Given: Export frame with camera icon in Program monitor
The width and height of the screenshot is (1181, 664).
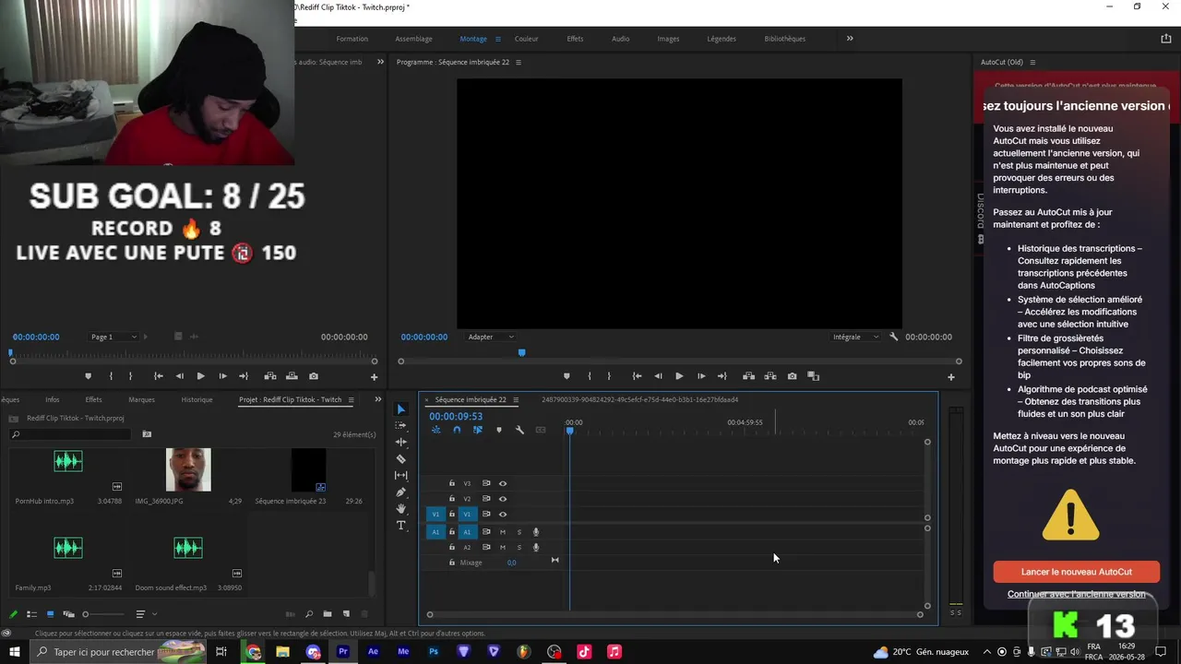Looking at the screenshot, I should [x=792, y=376].
